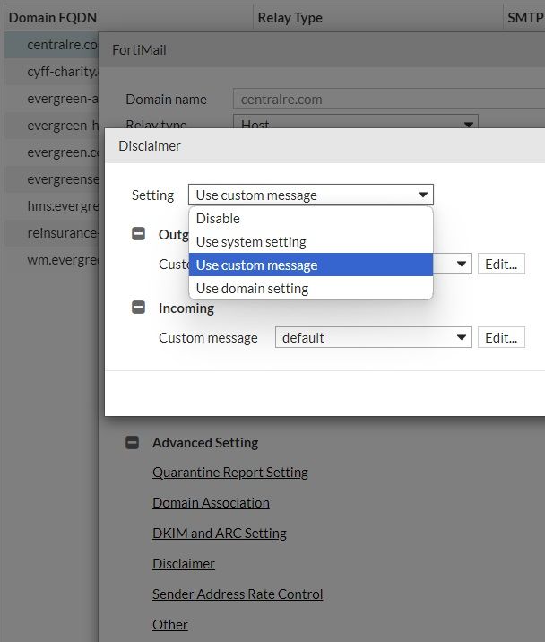Open the Disclaimer link
This screenshot has height=642, width=545.
[184, 564]
